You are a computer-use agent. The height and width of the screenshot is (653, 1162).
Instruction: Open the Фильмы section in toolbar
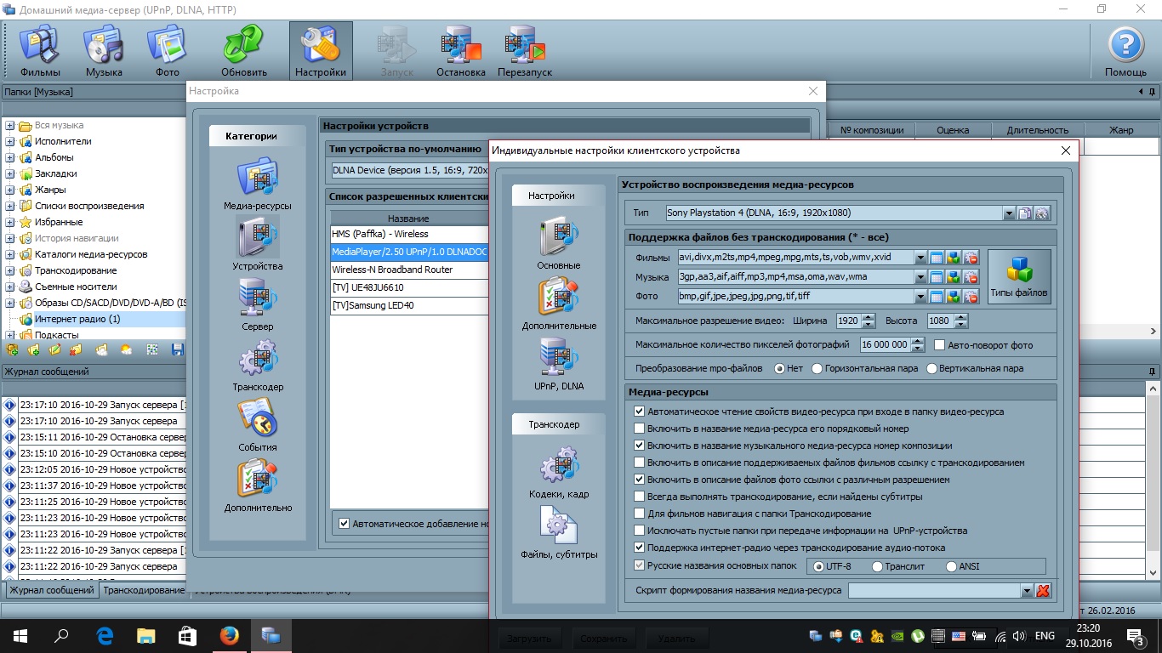39,51
